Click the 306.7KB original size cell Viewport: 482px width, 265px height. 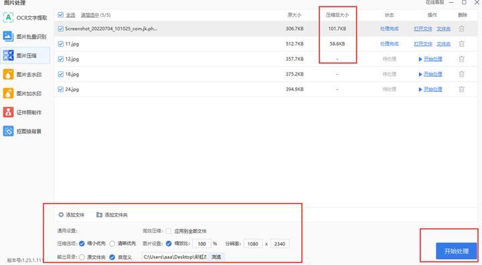(x=295, y=29)
